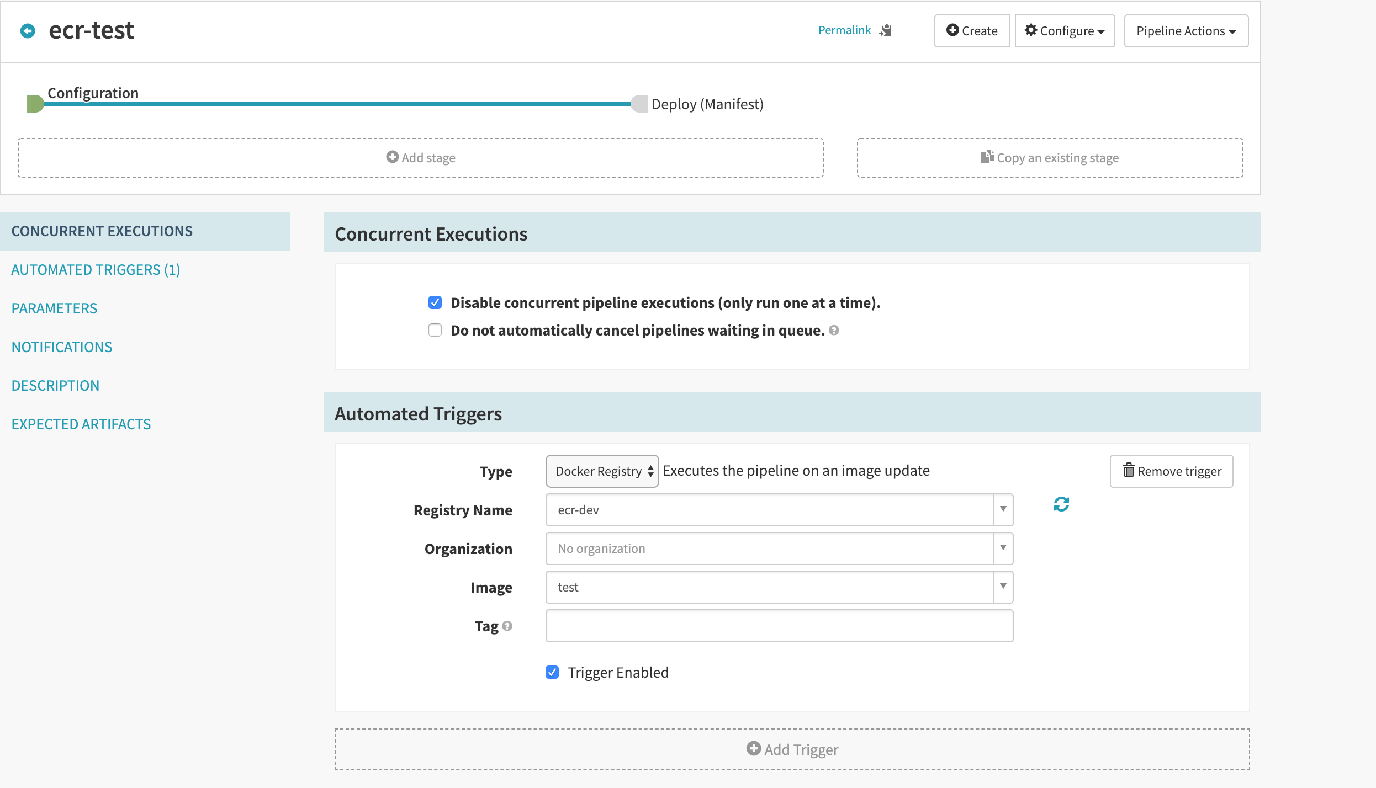
Task: Expand the Registry Name ecr-dev dropdown
Action: [1003, 509]
